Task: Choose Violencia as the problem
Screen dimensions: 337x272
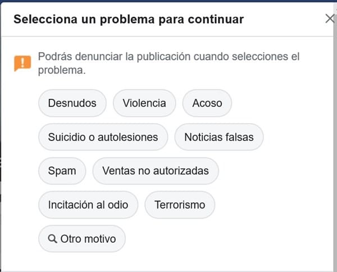Action: point(144,103)
